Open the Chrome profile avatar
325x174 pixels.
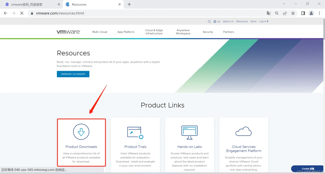point(311,13)
